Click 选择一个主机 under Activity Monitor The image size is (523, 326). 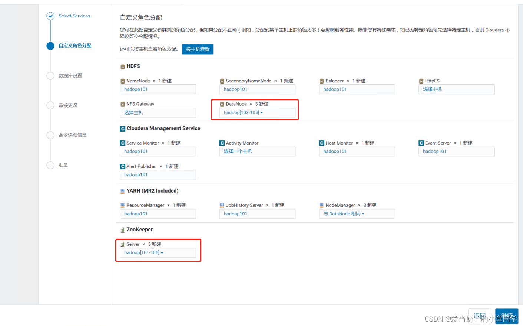tap(238, 152)
